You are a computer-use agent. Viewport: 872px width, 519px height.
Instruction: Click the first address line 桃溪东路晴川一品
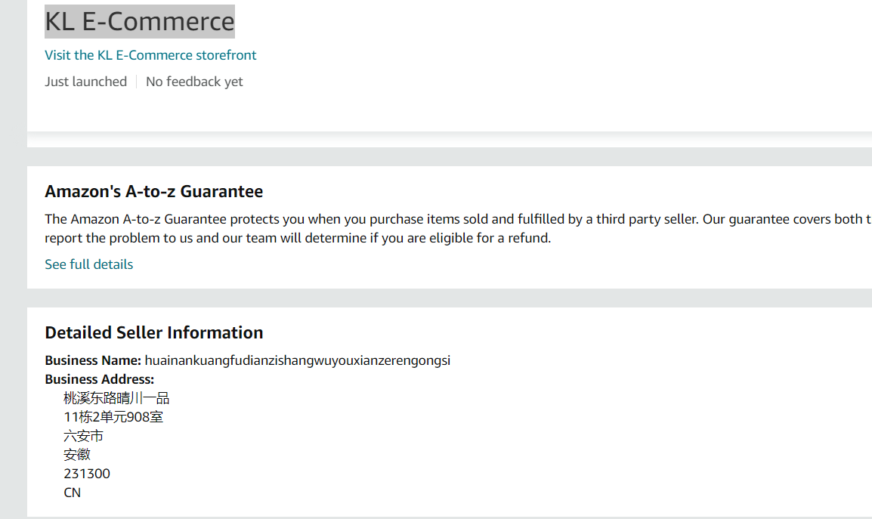(116, 397)
